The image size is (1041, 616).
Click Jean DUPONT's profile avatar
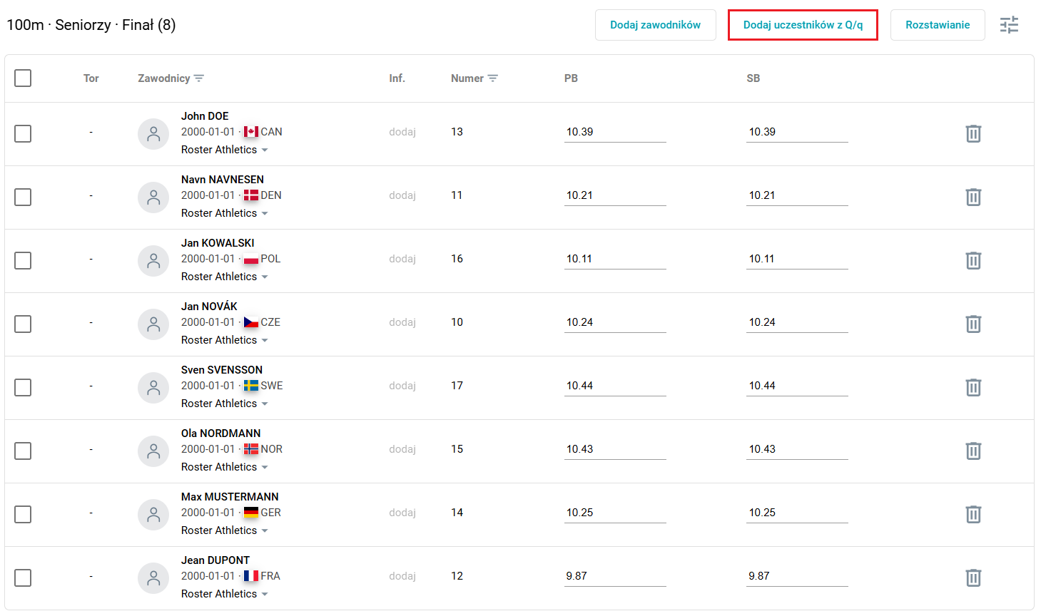click(x=153, y=577)
